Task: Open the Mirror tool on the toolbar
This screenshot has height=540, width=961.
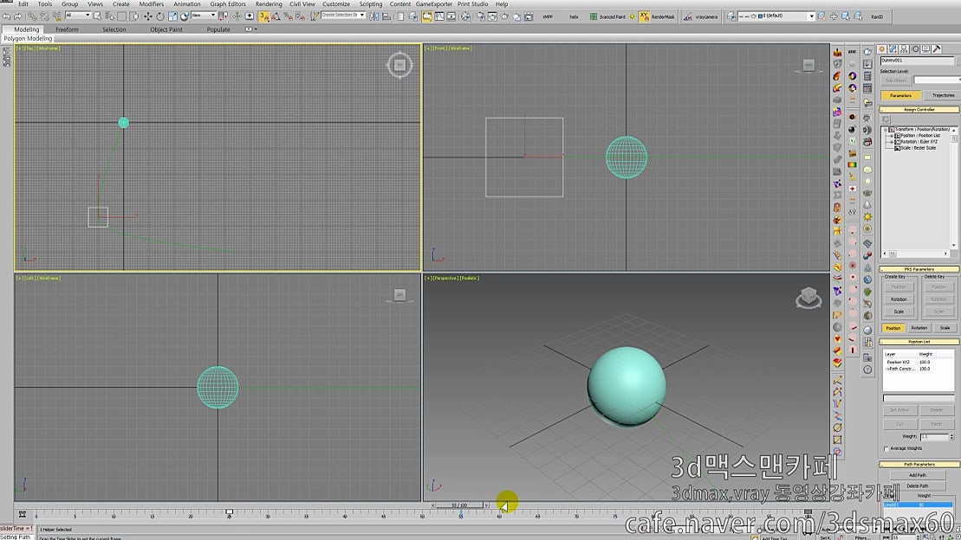Action: click(374, 15)
